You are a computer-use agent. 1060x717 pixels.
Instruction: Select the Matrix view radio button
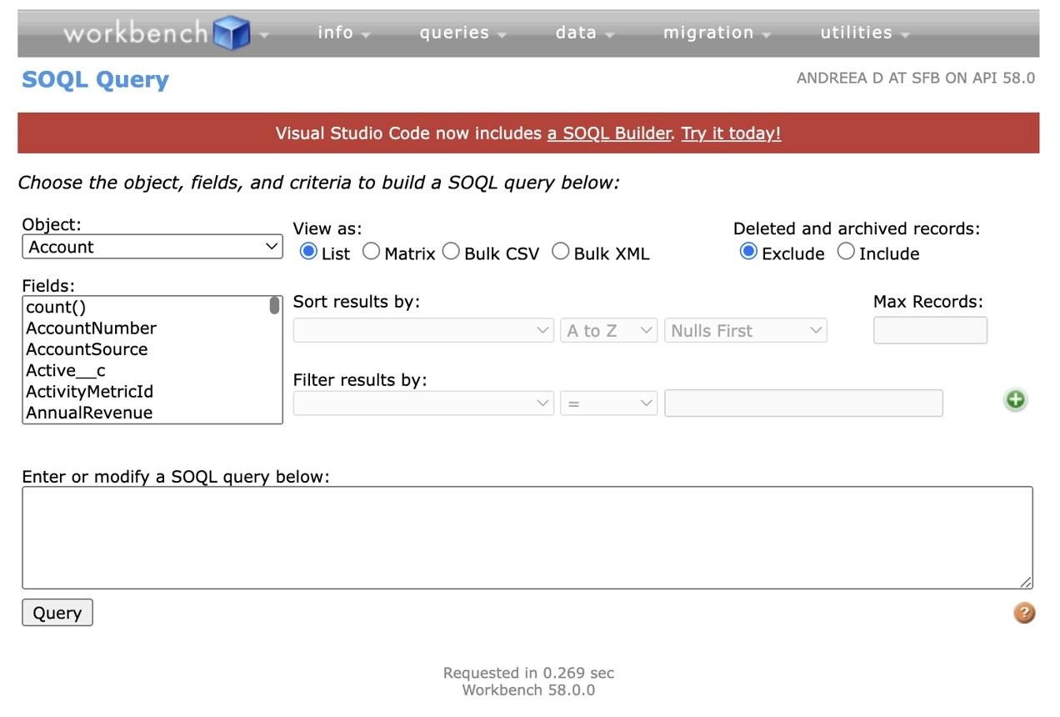click(x=371, y=251)
